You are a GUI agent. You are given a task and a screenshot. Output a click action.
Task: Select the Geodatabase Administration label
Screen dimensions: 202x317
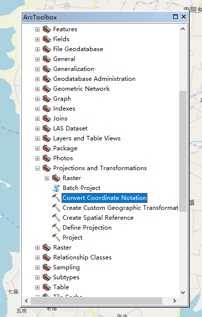(x=94, y=79)
